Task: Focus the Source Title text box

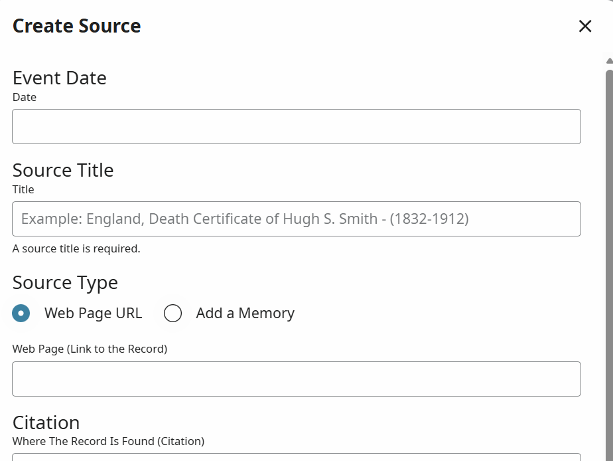Action: 297,219
